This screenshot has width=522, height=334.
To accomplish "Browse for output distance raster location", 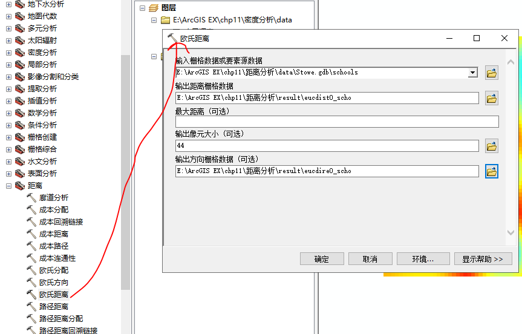I will click(x=491, y=98).
